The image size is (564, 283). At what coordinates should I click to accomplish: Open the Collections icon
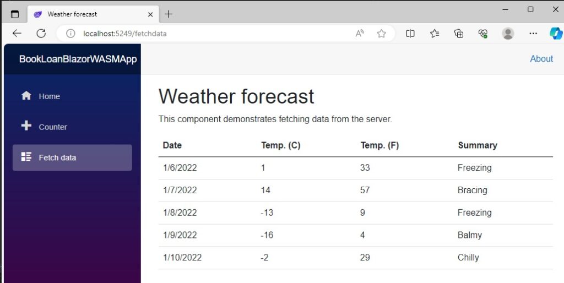pyautogui.click(x=459, y=34)
